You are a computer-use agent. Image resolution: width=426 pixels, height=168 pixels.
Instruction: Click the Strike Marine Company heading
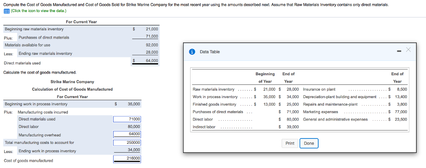click(72, 82)
